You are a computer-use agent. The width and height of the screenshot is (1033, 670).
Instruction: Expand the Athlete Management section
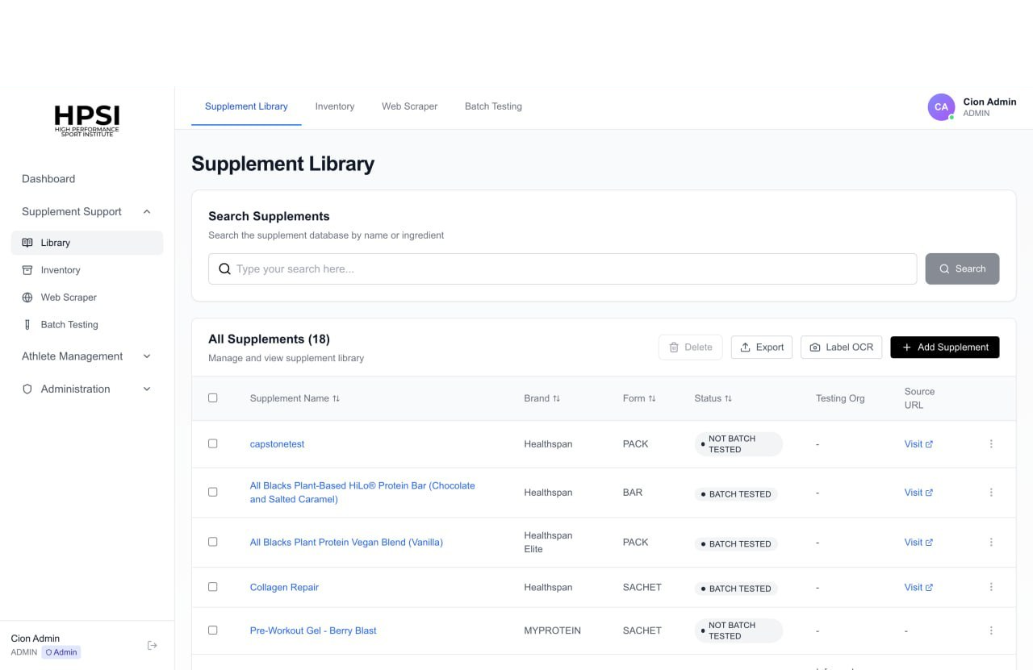(x=147, y=356)
